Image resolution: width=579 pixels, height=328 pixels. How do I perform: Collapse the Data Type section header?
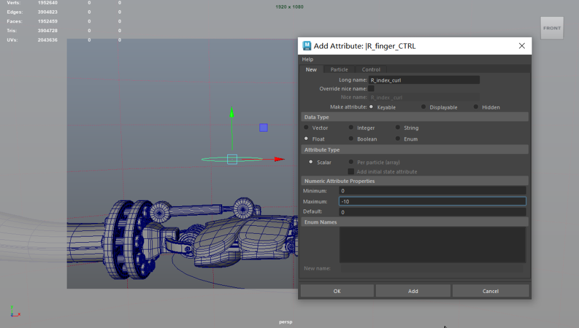414,117
